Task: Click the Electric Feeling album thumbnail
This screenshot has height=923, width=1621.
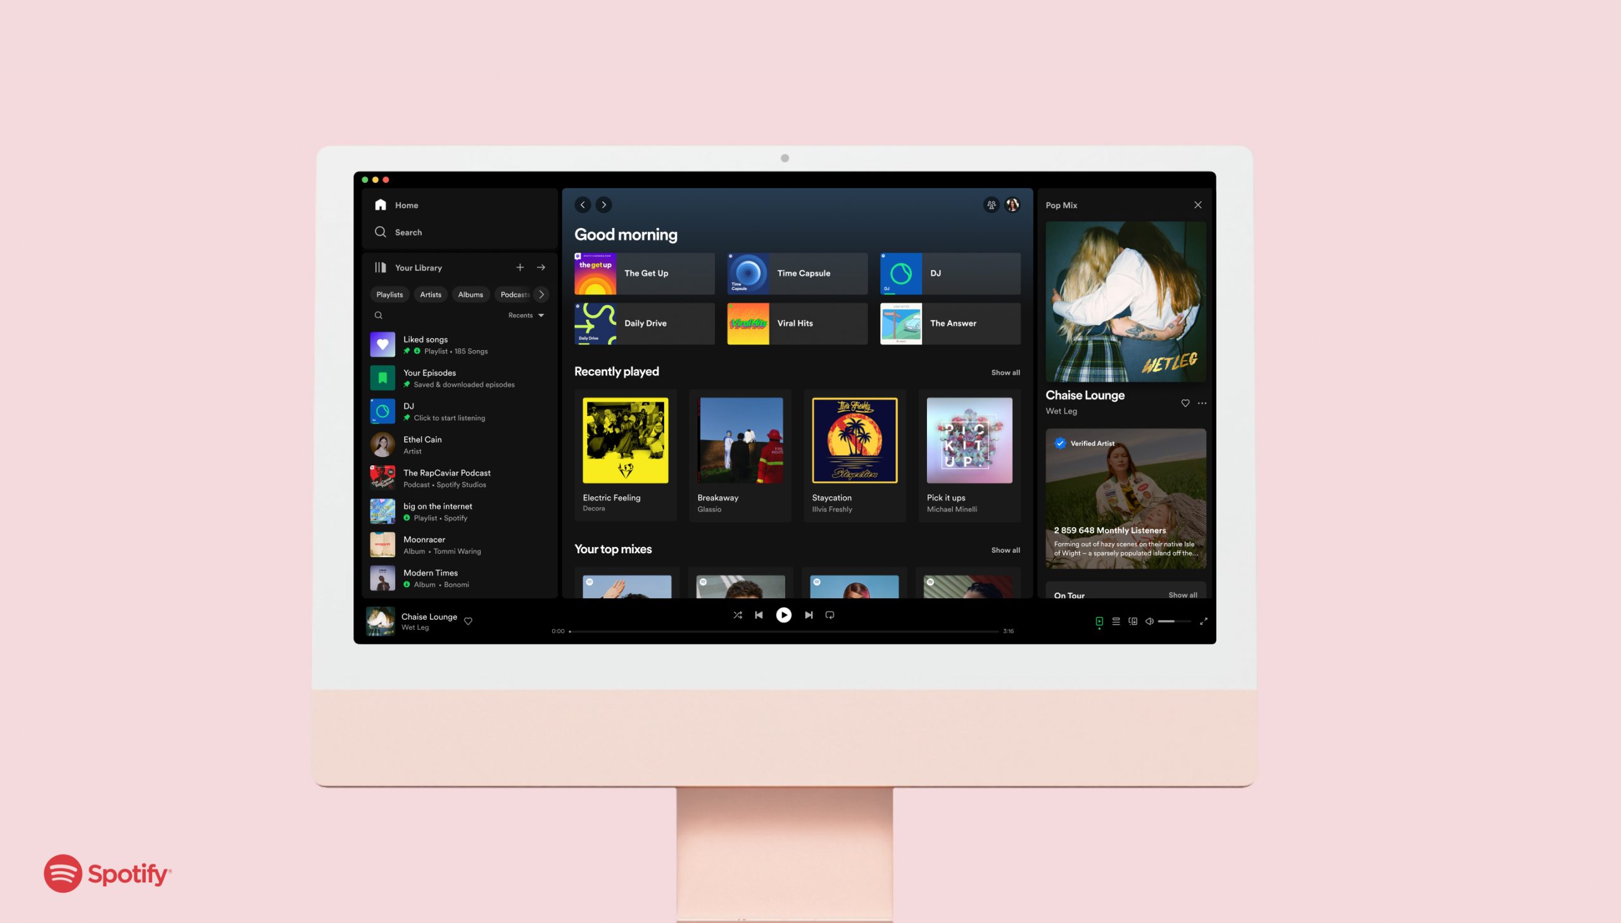Action: click(624, 440)
